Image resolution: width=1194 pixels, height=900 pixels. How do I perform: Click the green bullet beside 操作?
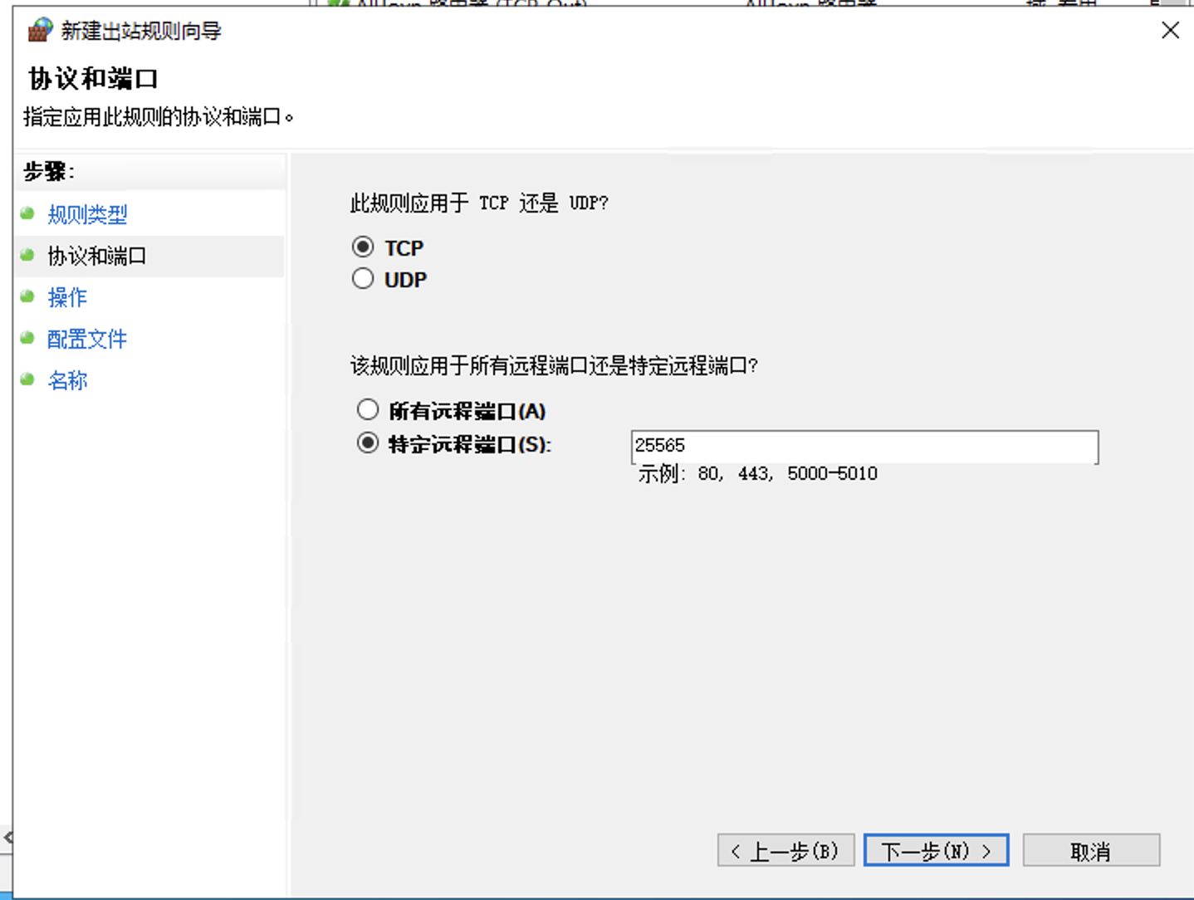(27, 296)
